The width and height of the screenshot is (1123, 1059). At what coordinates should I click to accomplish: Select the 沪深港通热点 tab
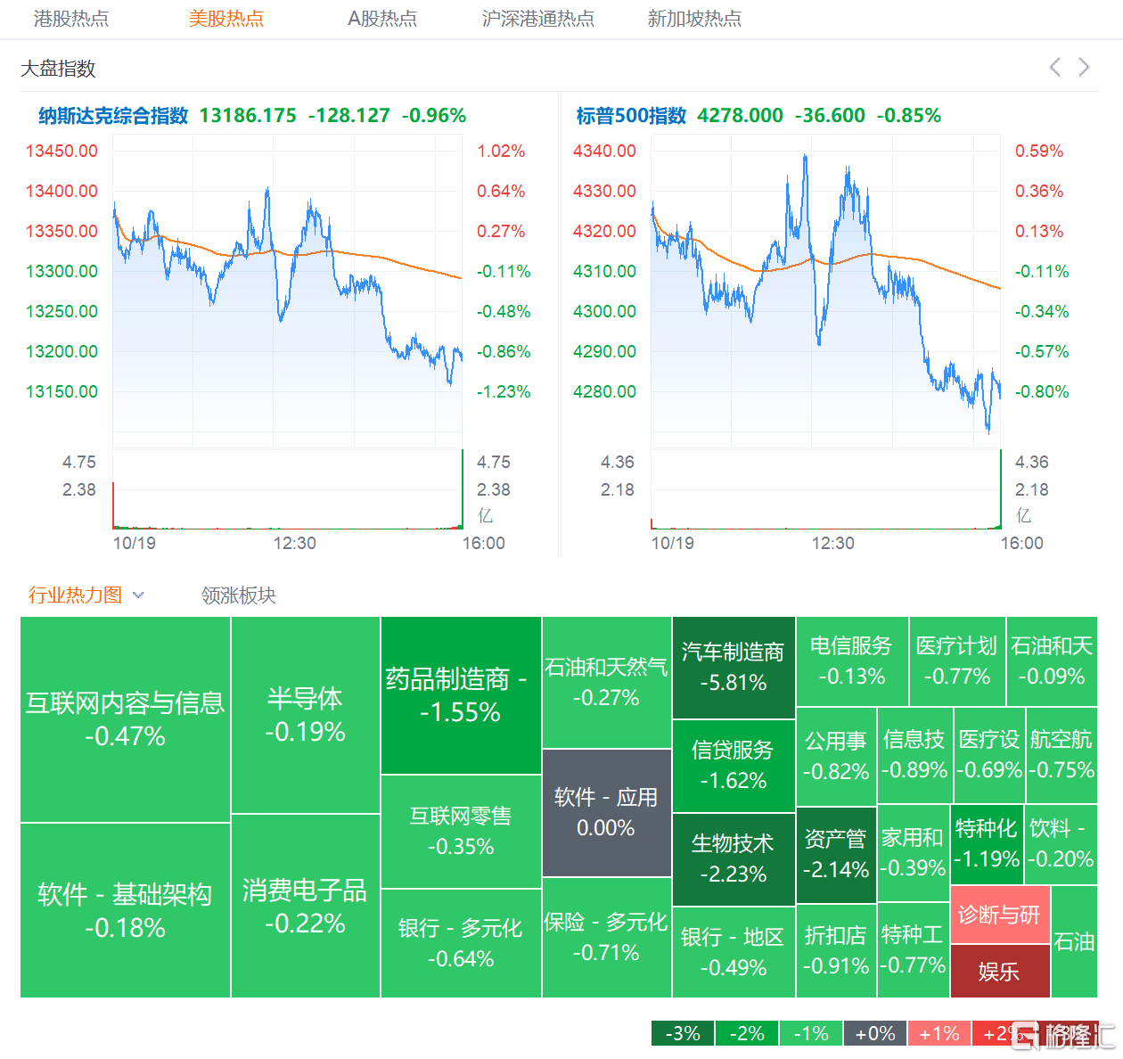tap(537, 19)
